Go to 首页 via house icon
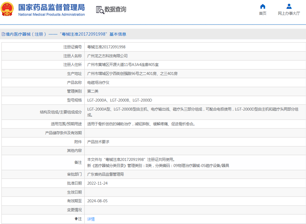 pos(263,6)
